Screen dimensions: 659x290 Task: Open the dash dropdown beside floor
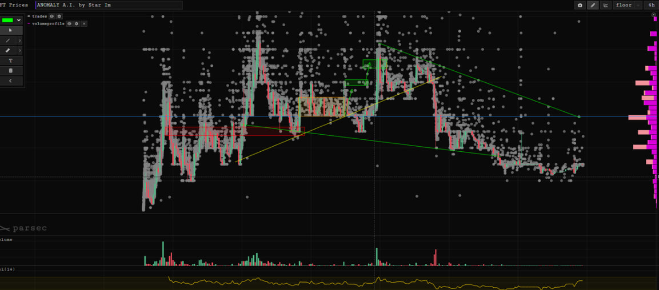click(x=638, y=5)
